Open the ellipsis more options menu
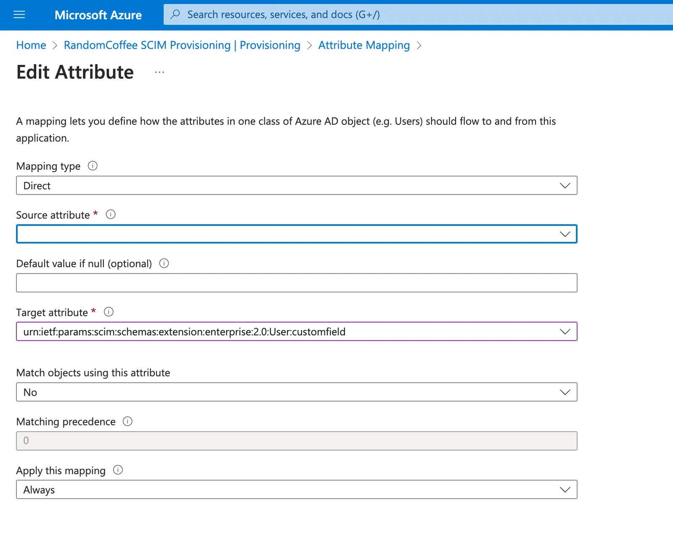 (159, 72)
